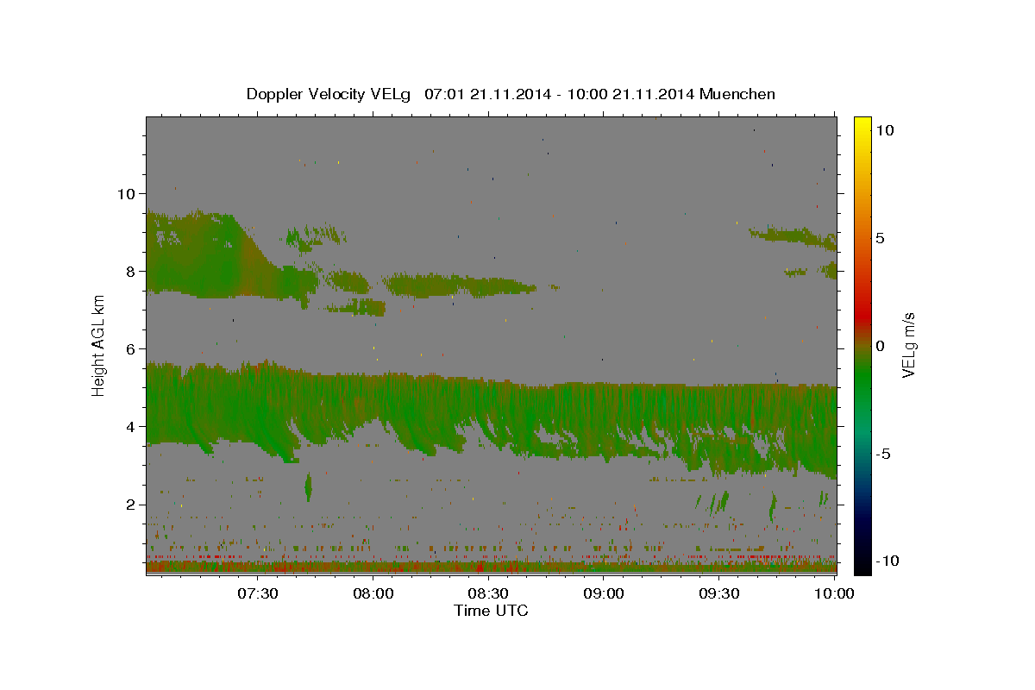The height and width of the screenshot is (690, 1035).
Task: Click the 10:00 time tick label
Action: click(x=834, y=593)
